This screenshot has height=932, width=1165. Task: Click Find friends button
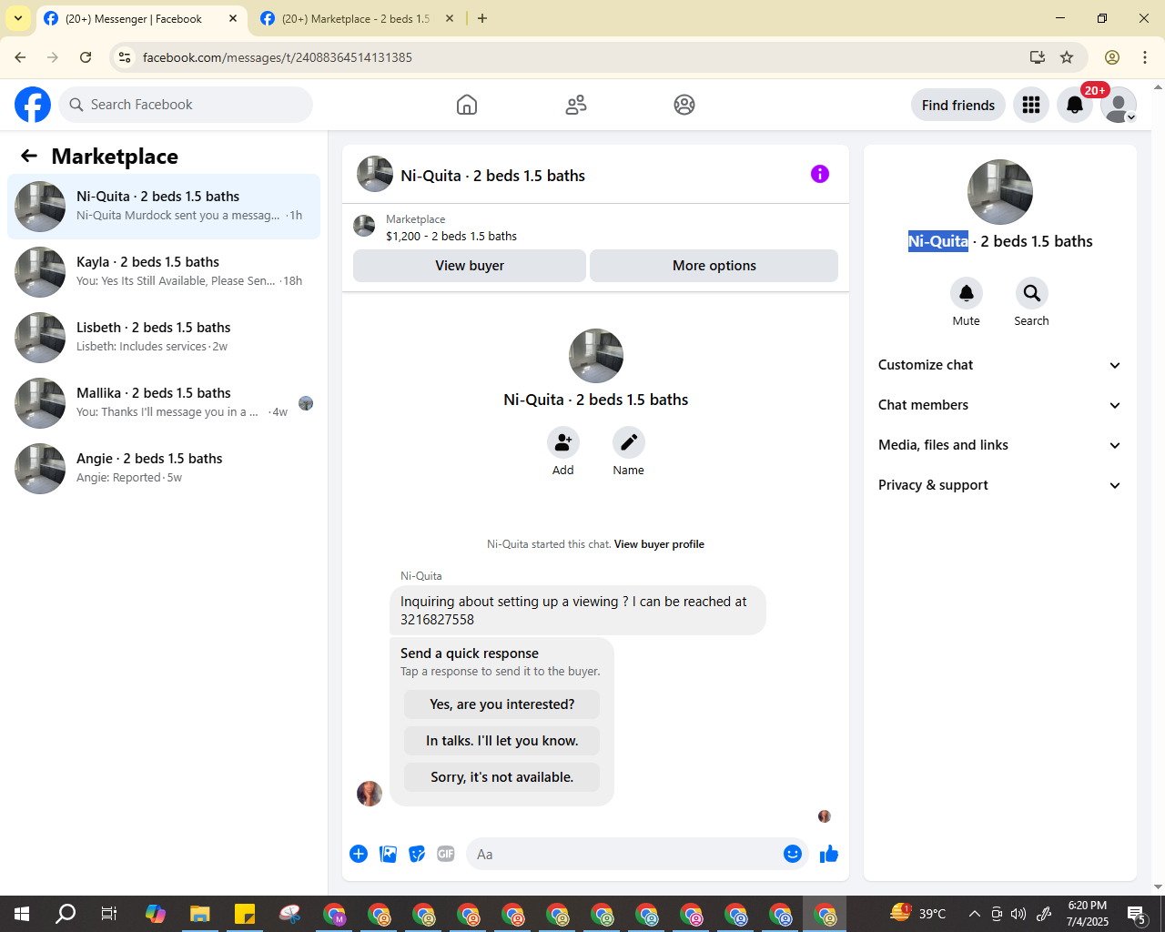click(x=958, y=105)
